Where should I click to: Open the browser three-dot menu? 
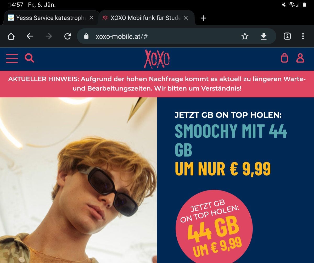tap(303, 36)
